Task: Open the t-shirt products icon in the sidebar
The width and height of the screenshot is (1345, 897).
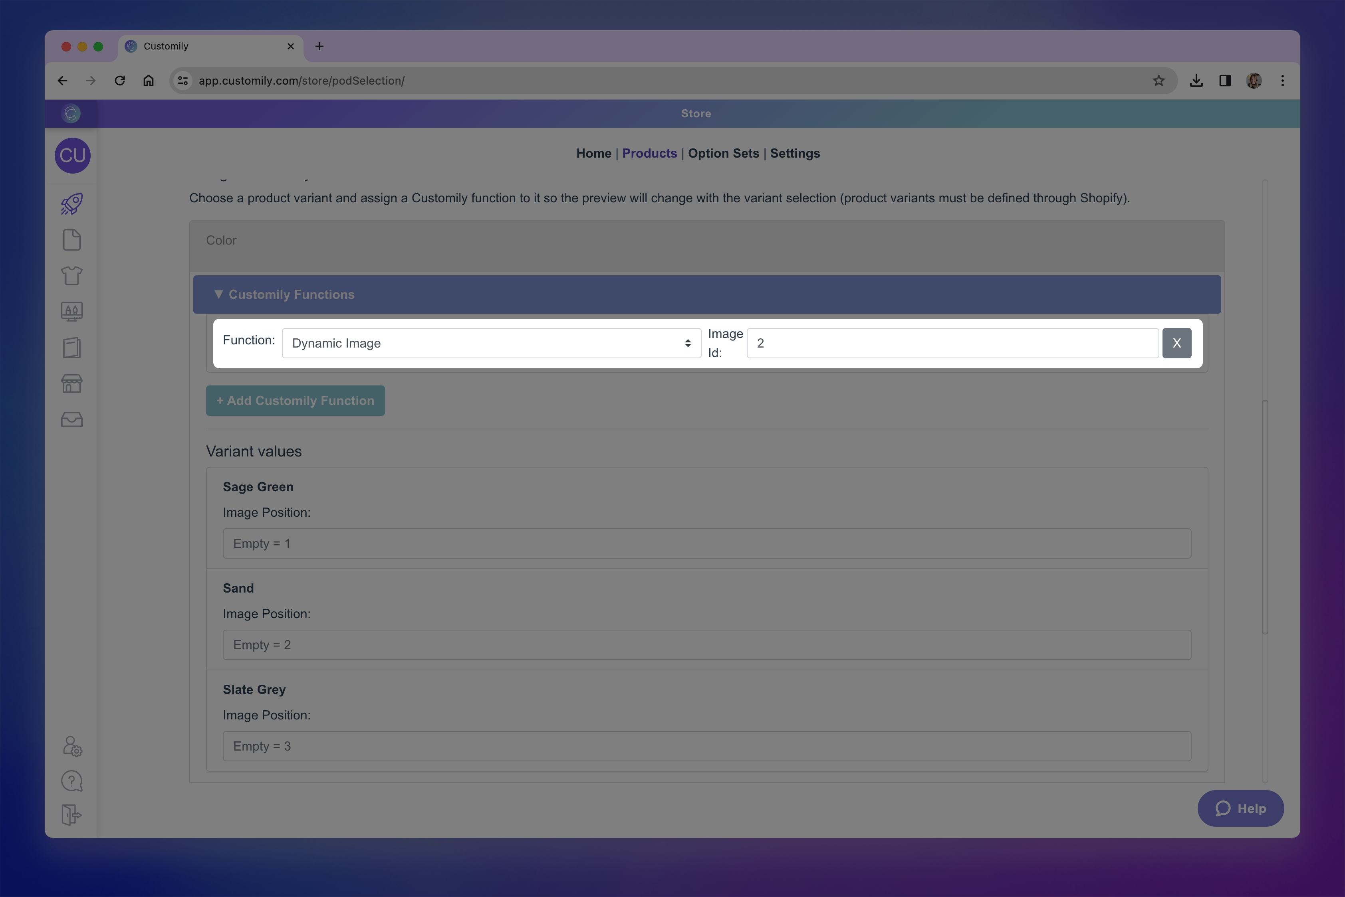Action: [71, 275]
